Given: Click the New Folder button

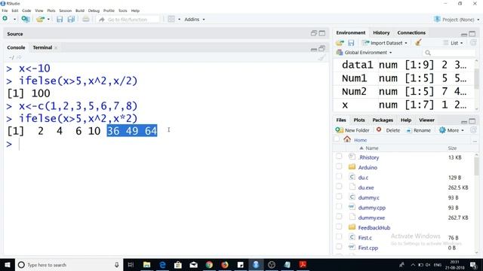Looking at the screenshot, I should pos(352,130).
